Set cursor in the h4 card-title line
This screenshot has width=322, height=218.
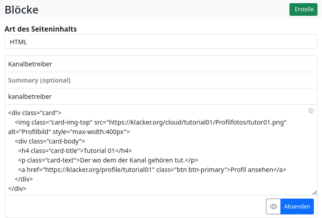[75, 151]
